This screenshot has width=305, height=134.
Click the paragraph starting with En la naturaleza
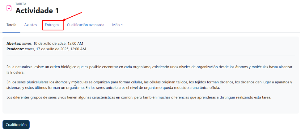148,67
